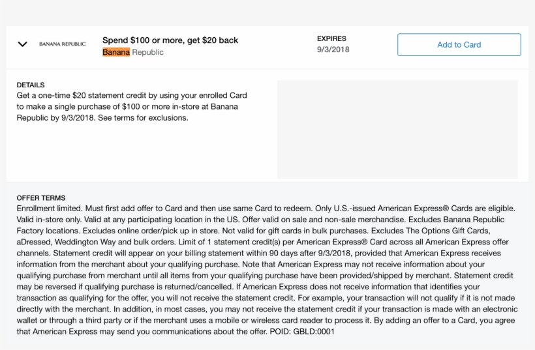Click the Add to Card button
Viewport: 535px width, 350px height.
tap(459, 44)
